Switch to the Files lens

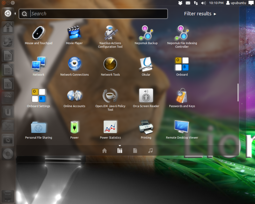click(x=135, y=151)
